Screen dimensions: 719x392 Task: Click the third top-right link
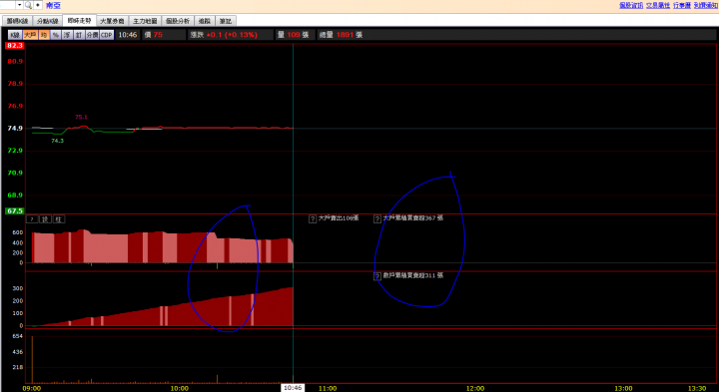point(682,5)
